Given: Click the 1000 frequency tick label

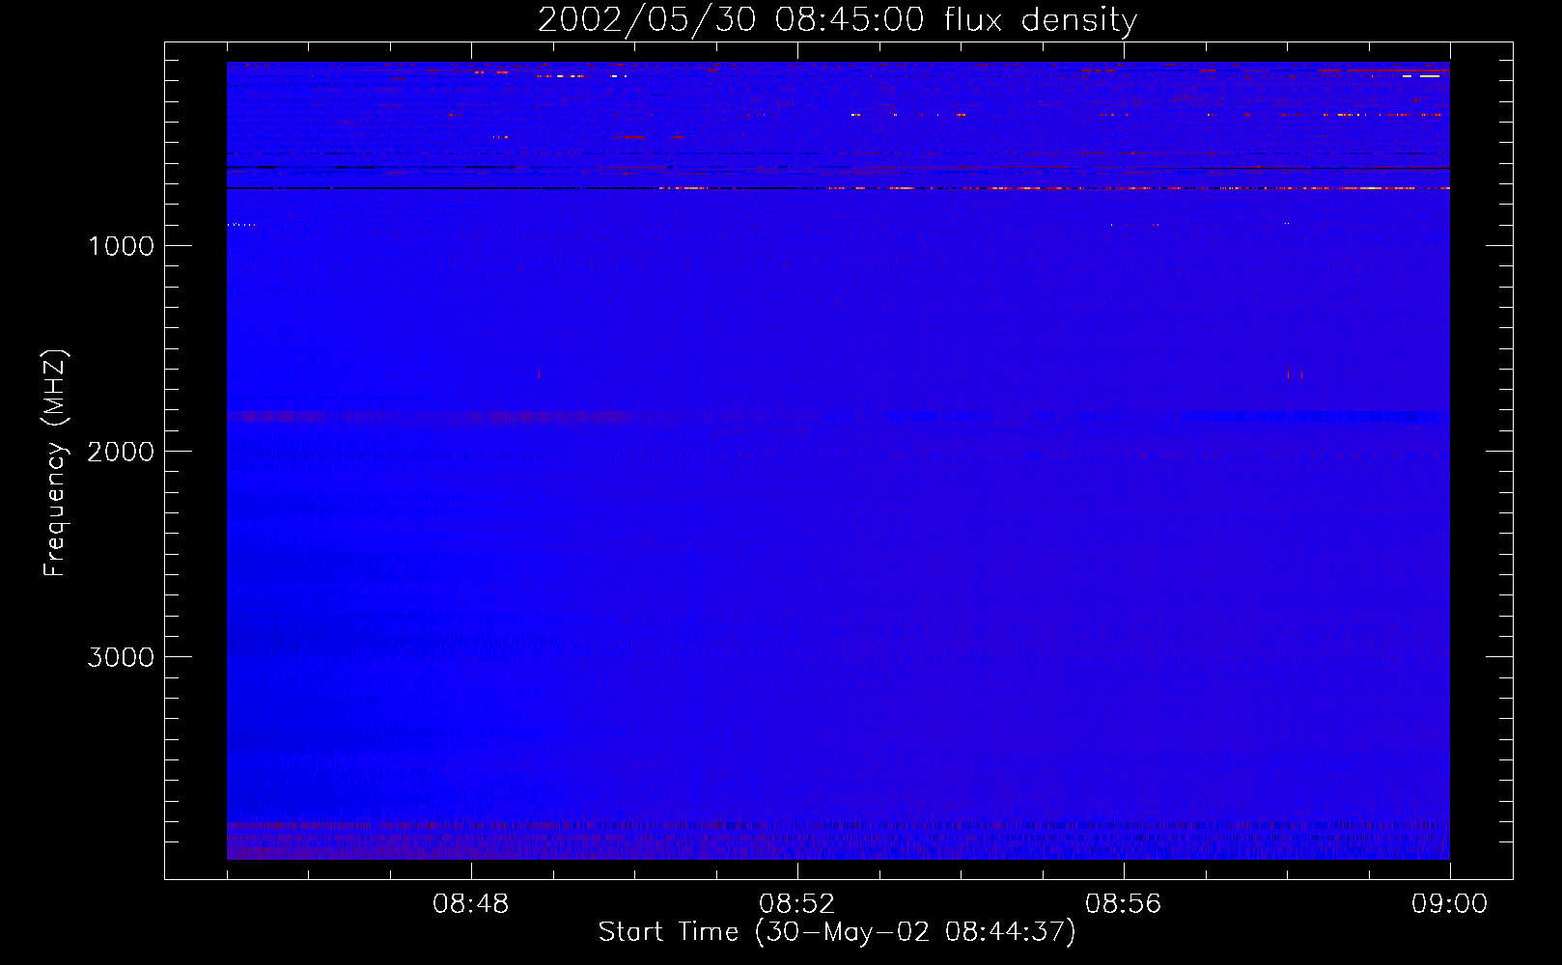Looking at the screenshot, I should (x=121, y=246).
